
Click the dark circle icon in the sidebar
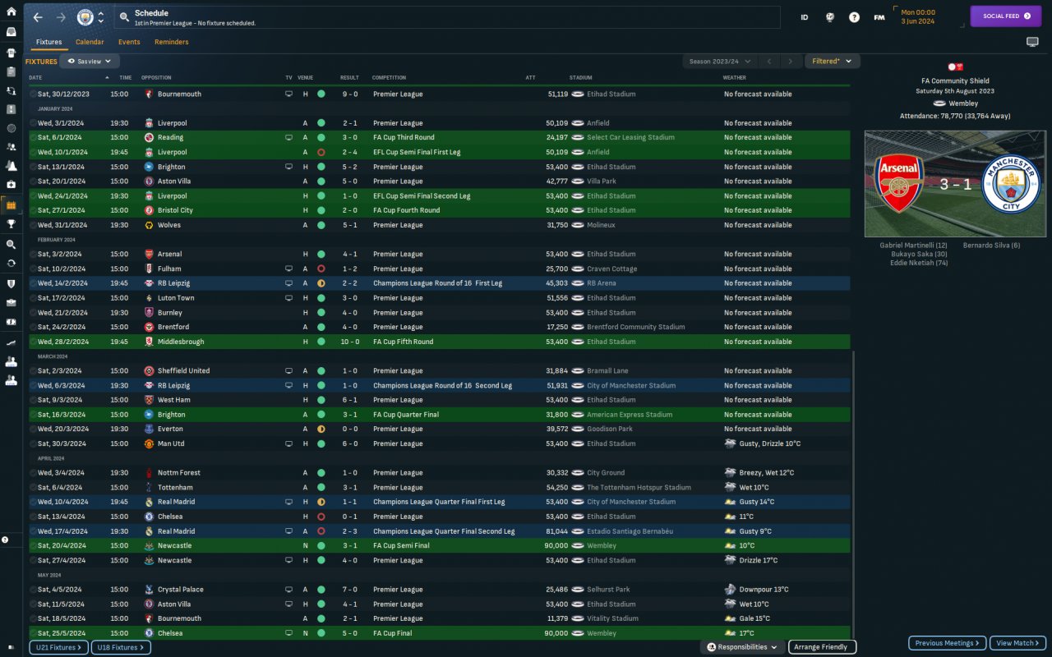tap(12, 128)
